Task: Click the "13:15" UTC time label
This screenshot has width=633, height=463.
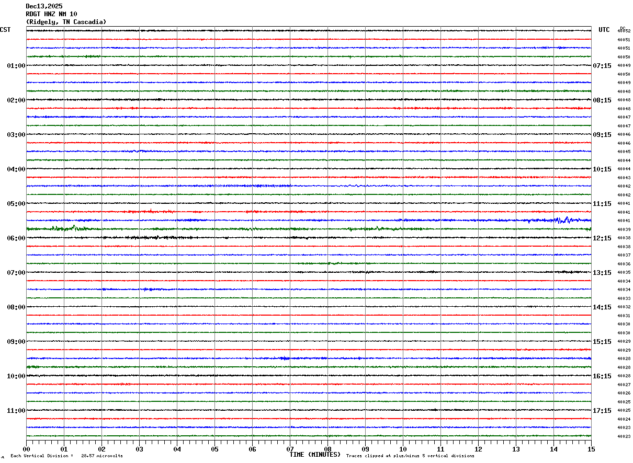Action: tap(602, 273)
